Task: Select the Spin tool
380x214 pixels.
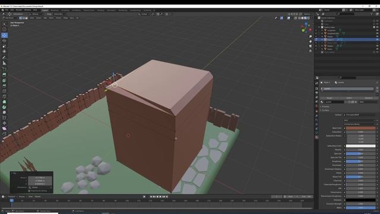Action: (x=4, y=107)
